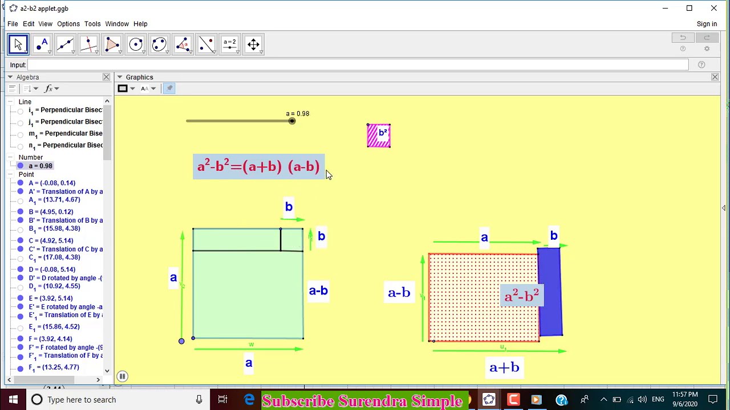The width and height of the screenshot is (730, 410).
Task: Click the Redo arrow button
Action: tap(707, 38)
